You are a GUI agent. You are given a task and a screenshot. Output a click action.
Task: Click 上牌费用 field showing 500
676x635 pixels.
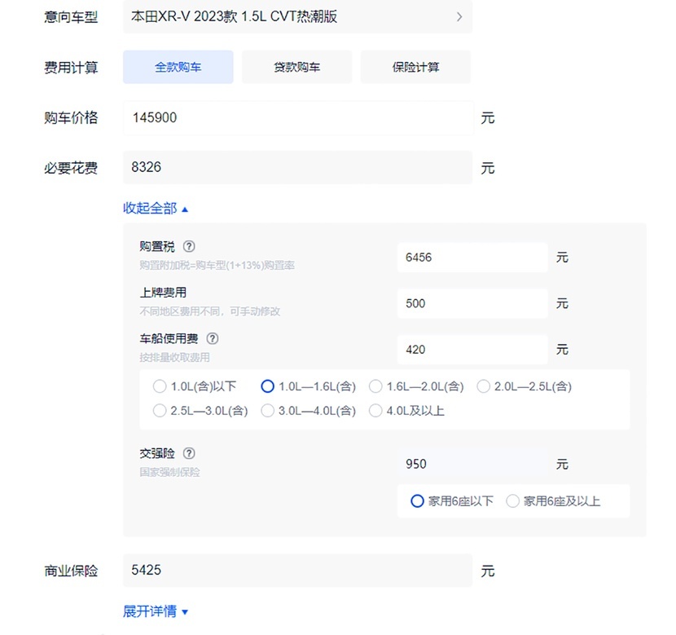tap(472, 304)
